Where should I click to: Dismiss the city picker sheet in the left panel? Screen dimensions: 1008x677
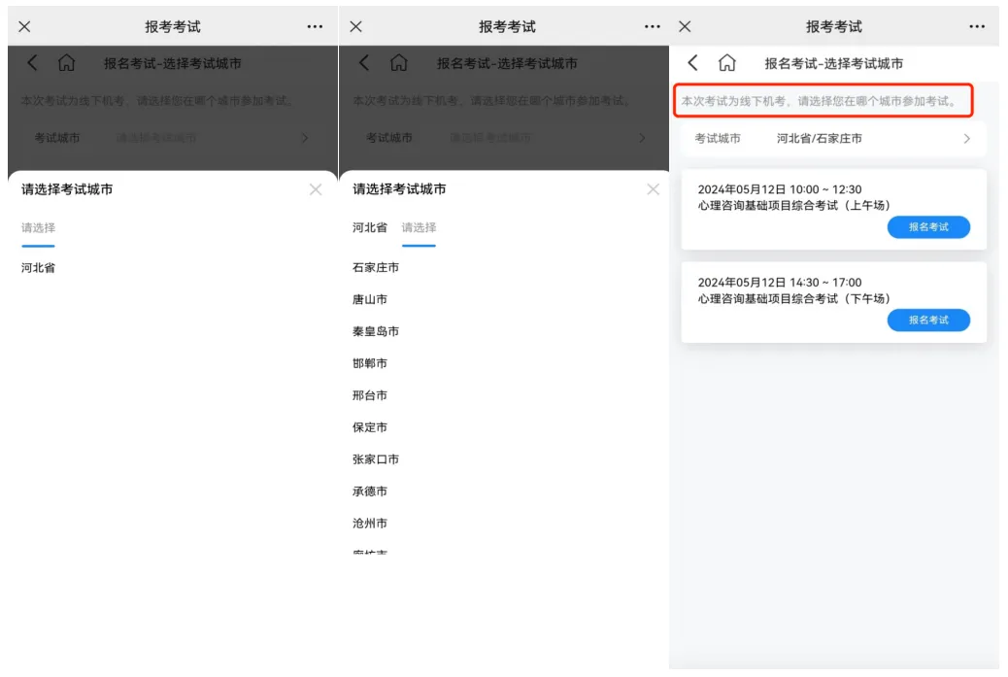click(316, 189)
